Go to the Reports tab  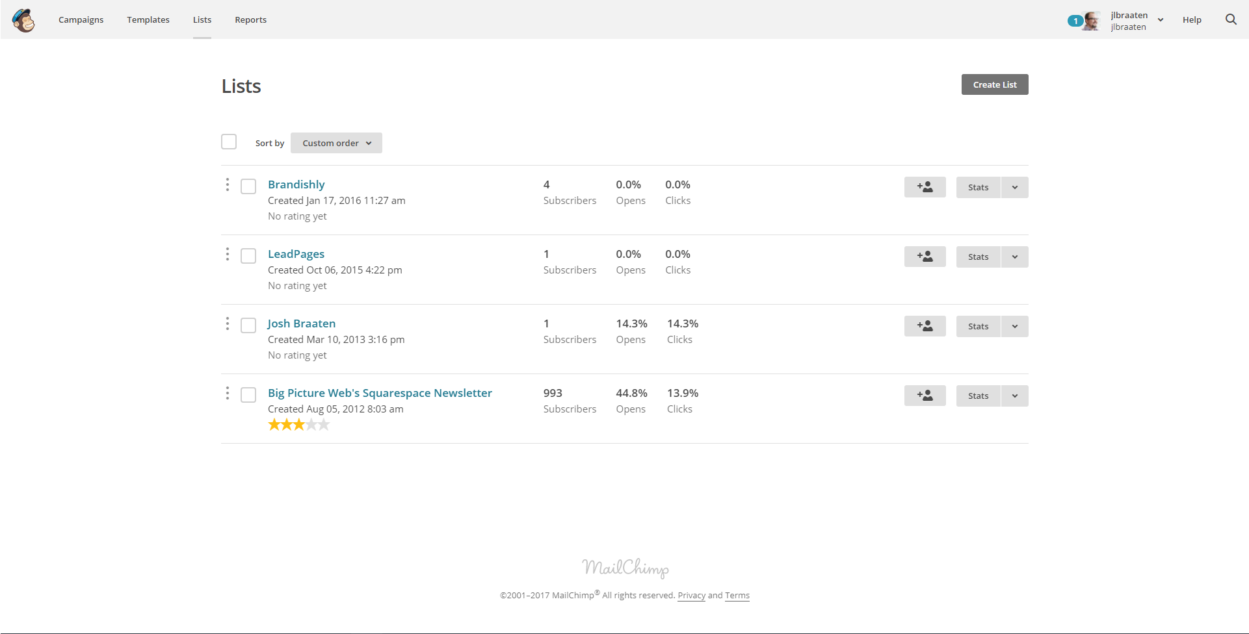point(250,19)
